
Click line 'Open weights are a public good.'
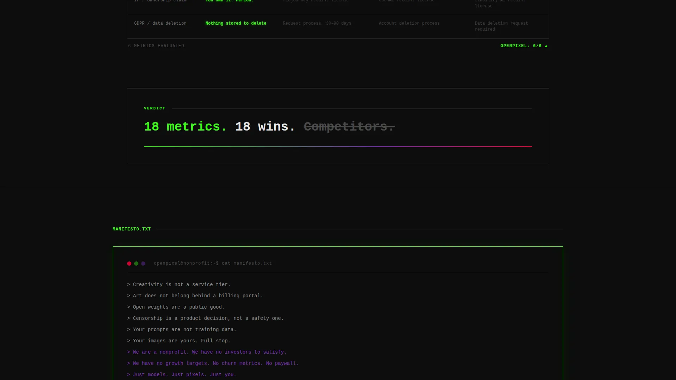coord(176,307)
